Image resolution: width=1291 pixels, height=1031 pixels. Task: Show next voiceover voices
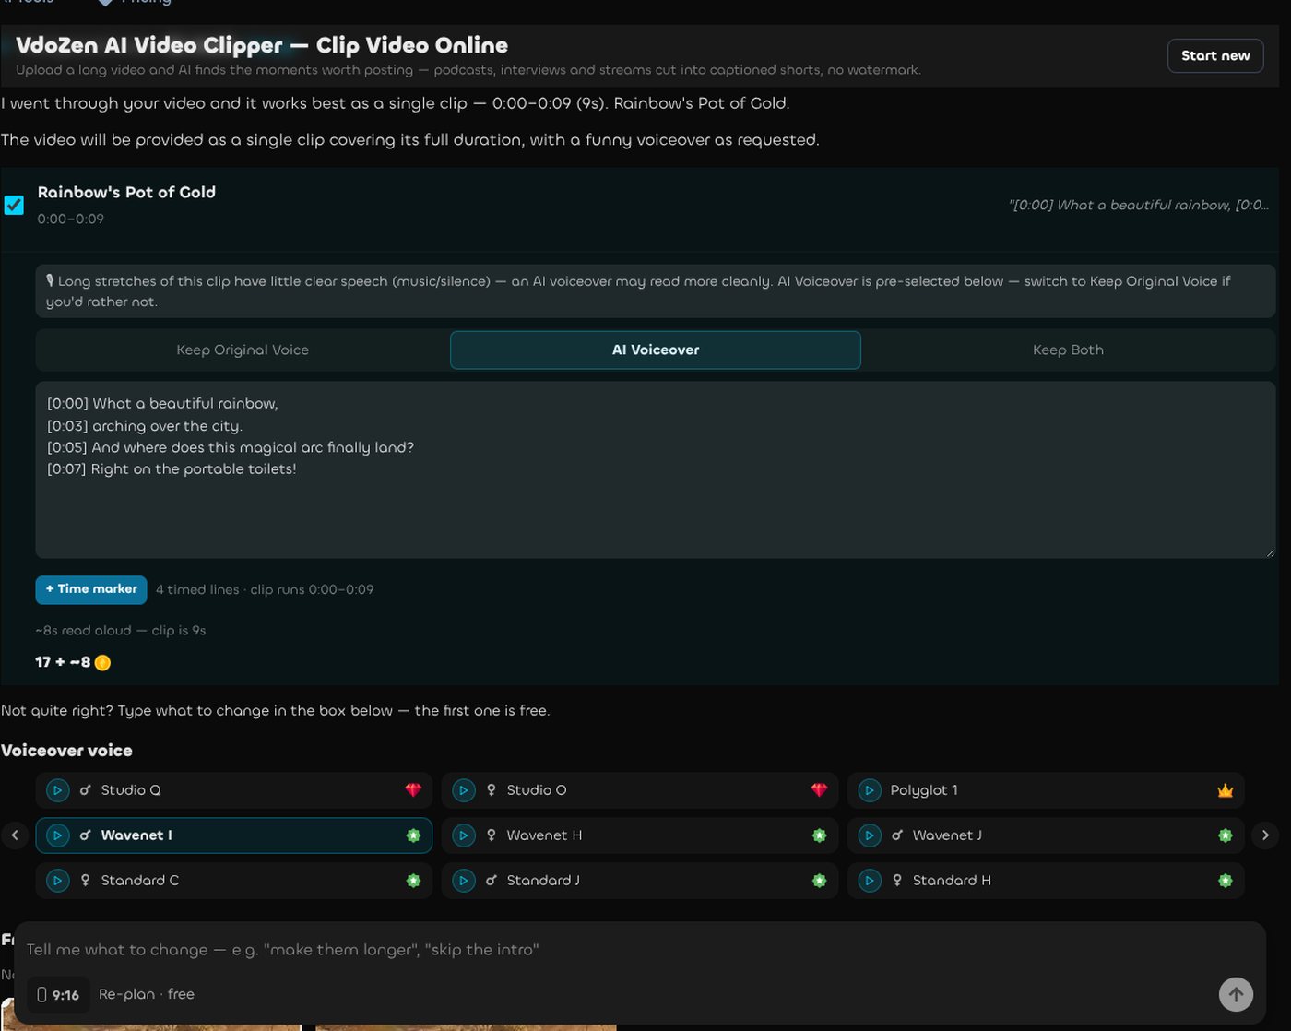click(1265, 835)
